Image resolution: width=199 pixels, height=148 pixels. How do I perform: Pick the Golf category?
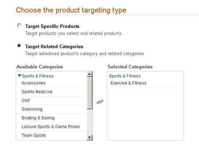52,100
